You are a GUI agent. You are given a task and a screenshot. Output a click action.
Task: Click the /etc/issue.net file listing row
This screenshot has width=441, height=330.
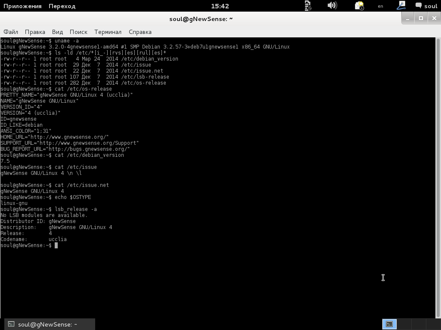tap(82, 71)
